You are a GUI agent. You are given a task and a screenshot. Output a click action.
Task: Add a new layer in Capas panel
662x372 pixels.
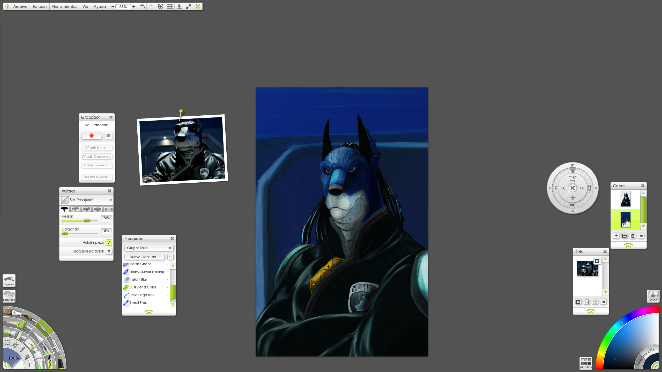click(616, 236)
